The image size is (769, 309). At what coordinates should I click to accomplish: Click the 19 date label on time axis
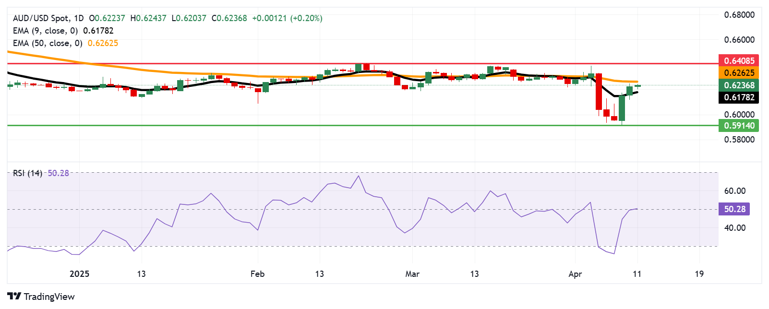pos(699,274)
